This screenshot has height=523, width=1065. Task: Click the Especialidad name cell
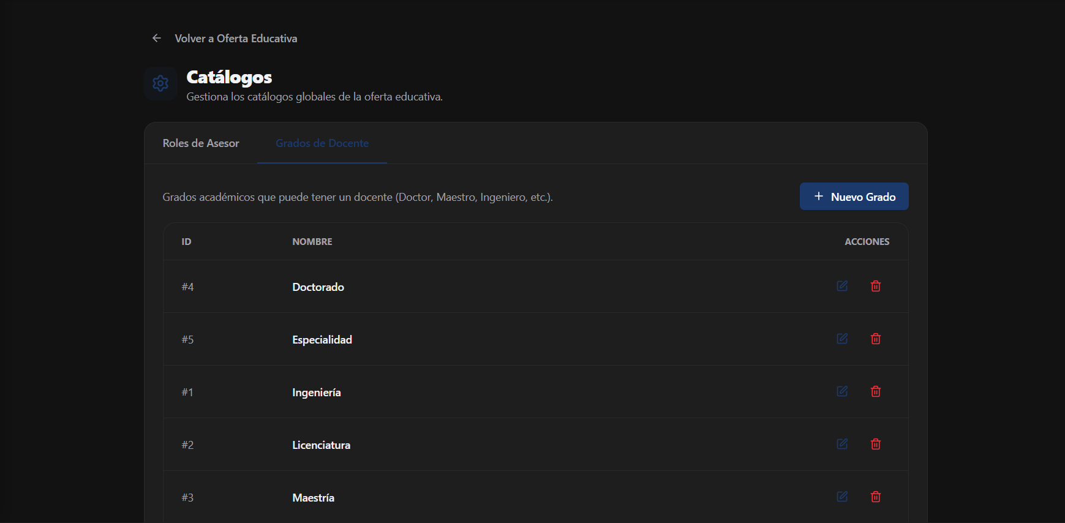click(322, 340)
